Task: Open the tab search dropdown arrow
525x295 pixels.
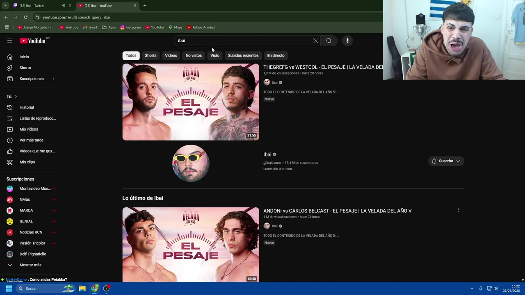Action: tap(5, 6)
